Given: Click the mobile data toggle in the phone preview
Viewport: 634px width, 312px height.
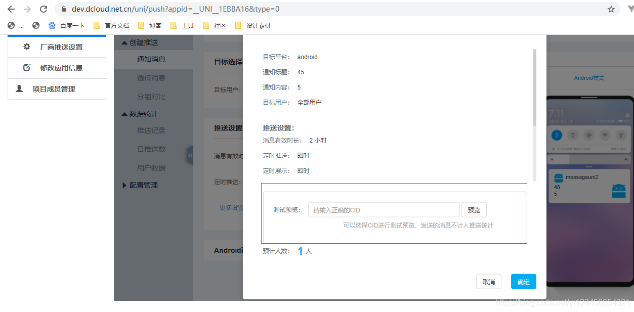Looking at the screenshot, I should pyautogui.click(x=557, y=135).
